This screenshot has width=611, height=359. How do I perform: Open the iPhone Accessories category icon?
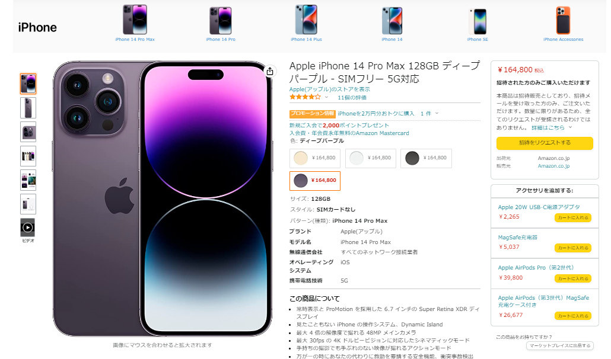(563, 21)
